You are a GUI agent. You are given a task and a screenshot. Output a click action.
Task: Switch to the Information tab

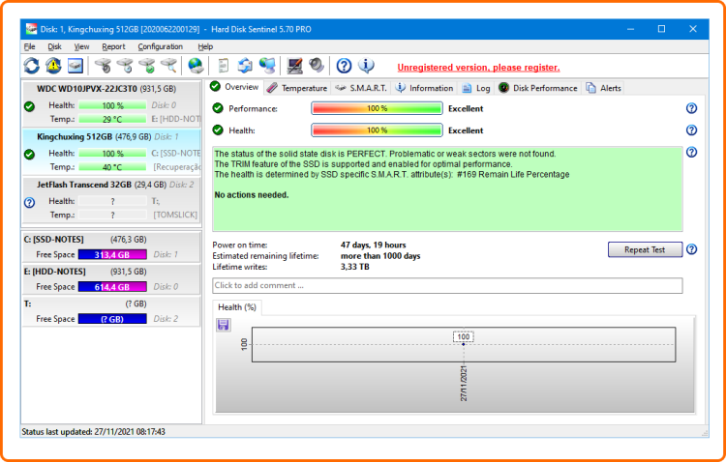click(424, 88)
